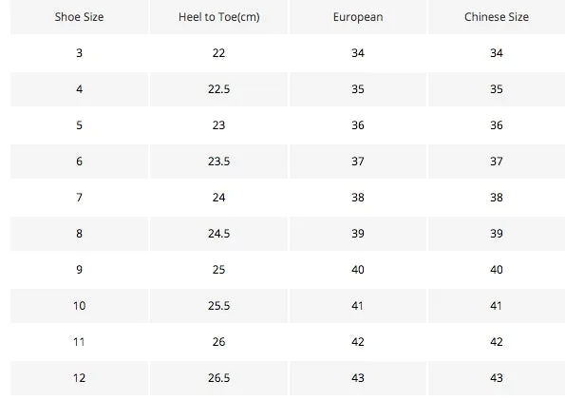Select the Chinese Size column header
The image size is (565, 400).
click(497, 17)
